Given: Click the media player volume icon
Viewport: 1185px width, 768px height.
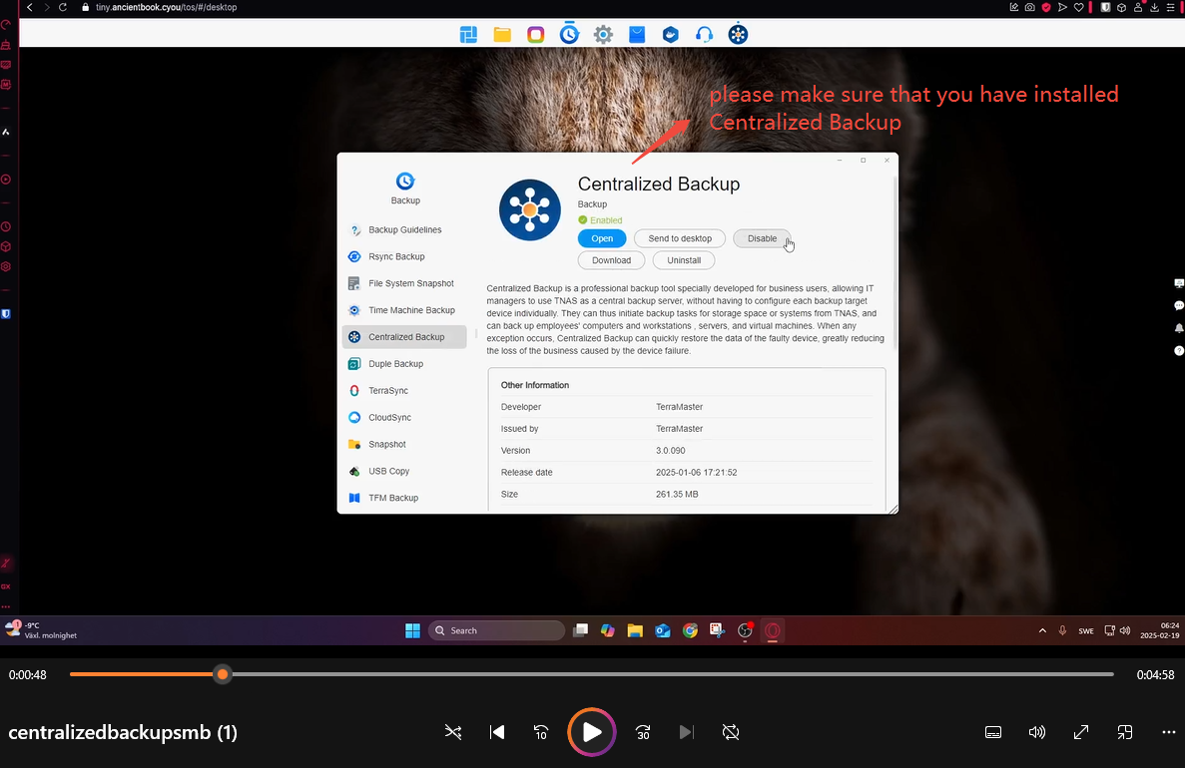Looking at the screenshot, I should tap(1037, 732).
